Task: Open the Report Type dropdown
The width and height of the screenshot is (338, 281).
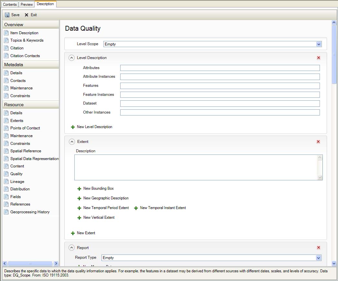Action: point(319,258)
